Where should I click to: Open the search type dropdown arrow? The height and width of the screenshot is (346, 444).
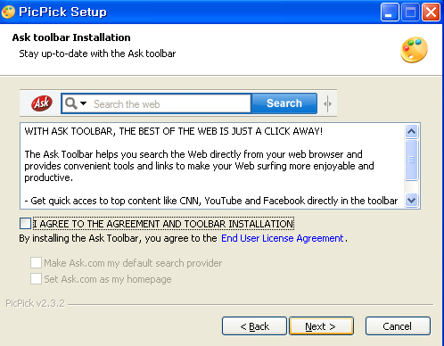click(83, 103)
